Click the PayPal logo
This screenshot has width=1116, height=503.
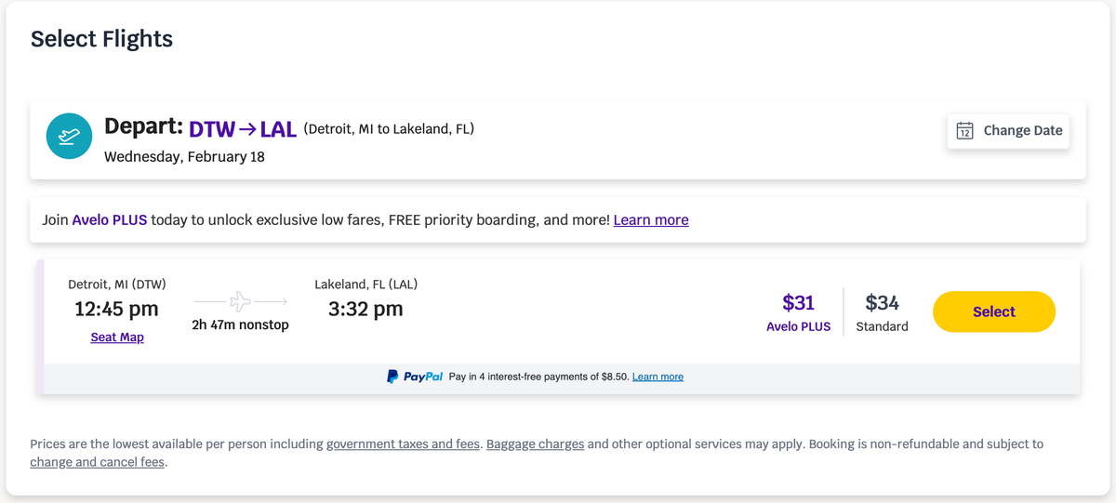415,377
